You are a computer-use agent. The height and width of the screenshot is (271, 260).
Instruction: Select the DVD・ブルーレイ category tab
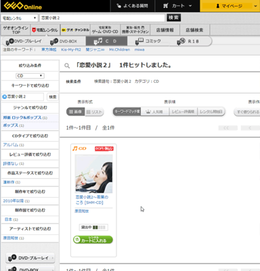click(24, 41)
